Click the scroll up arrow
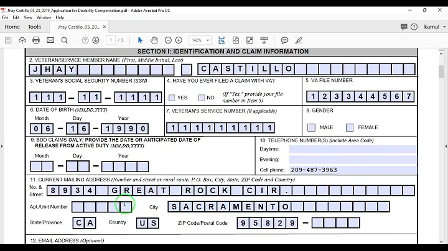 441,53
